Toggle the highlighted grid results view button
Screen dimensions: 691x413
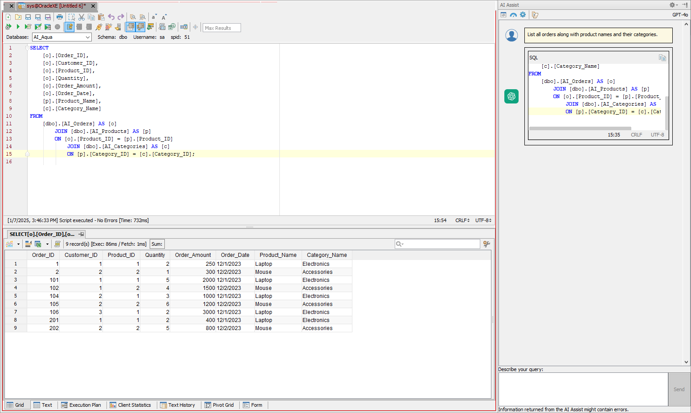click(131, 27)
